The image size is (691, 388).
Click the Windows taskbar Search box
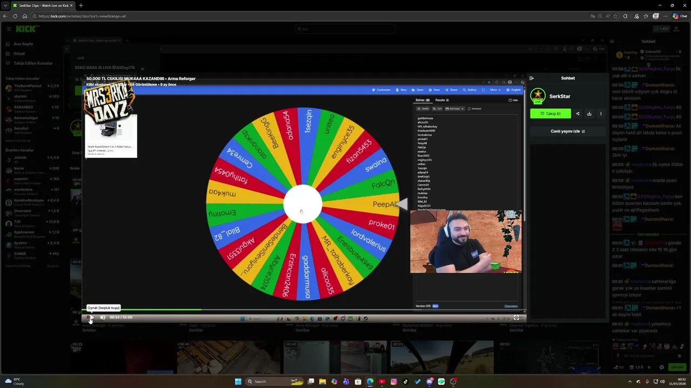(275, 382)
